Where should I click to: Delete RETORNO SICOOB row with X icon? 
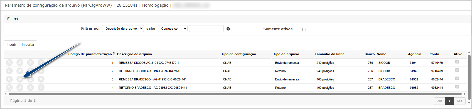[x=41, y=71]
